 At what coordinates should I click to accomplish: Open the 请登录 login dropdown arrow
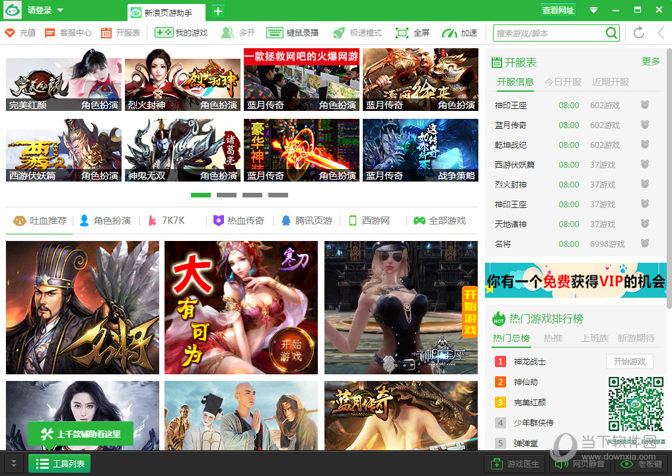point(60,10)
